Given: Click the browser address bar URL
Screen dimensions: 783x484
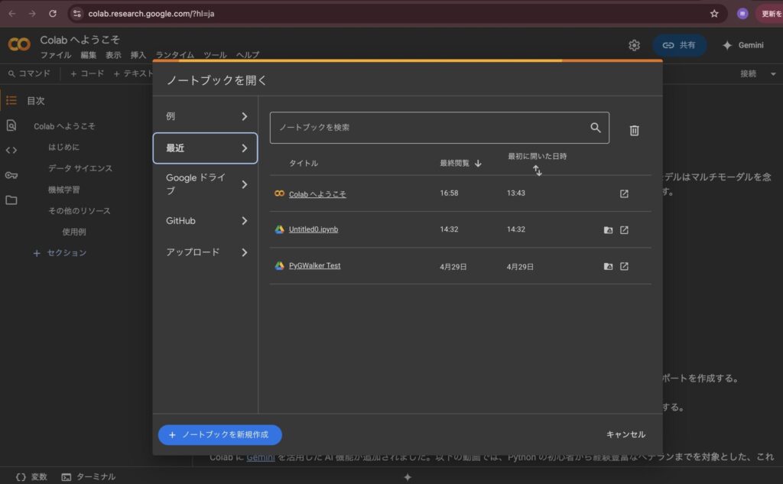Looking at the screenshot, I should pyautogui.click(x=151, y=14).
